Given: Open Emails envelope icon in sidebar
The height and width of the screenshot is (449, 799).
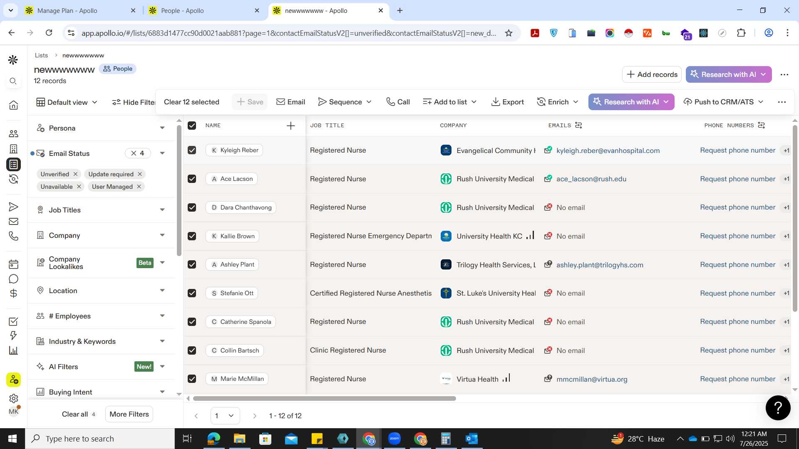Looking at the screenshot, I should (13, 222).
